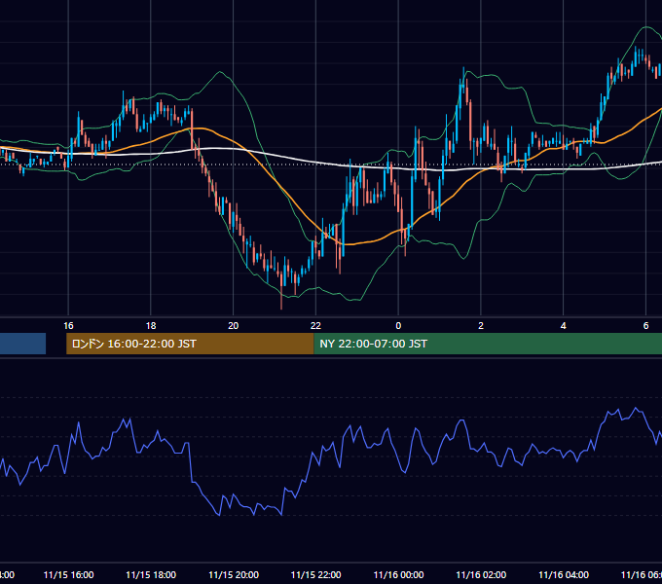Click hour label 16 under price chart
The width and height of the screenshot is (662, 584).
coord(68,326)
